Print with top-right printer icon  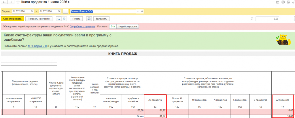(283, 2)
